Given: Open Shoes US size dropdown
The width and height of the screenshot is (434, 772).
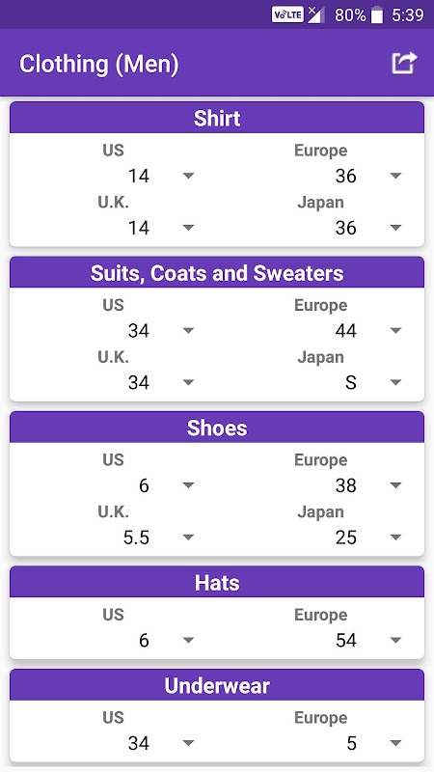Looking at the screenshot, I should pos(113,485).
